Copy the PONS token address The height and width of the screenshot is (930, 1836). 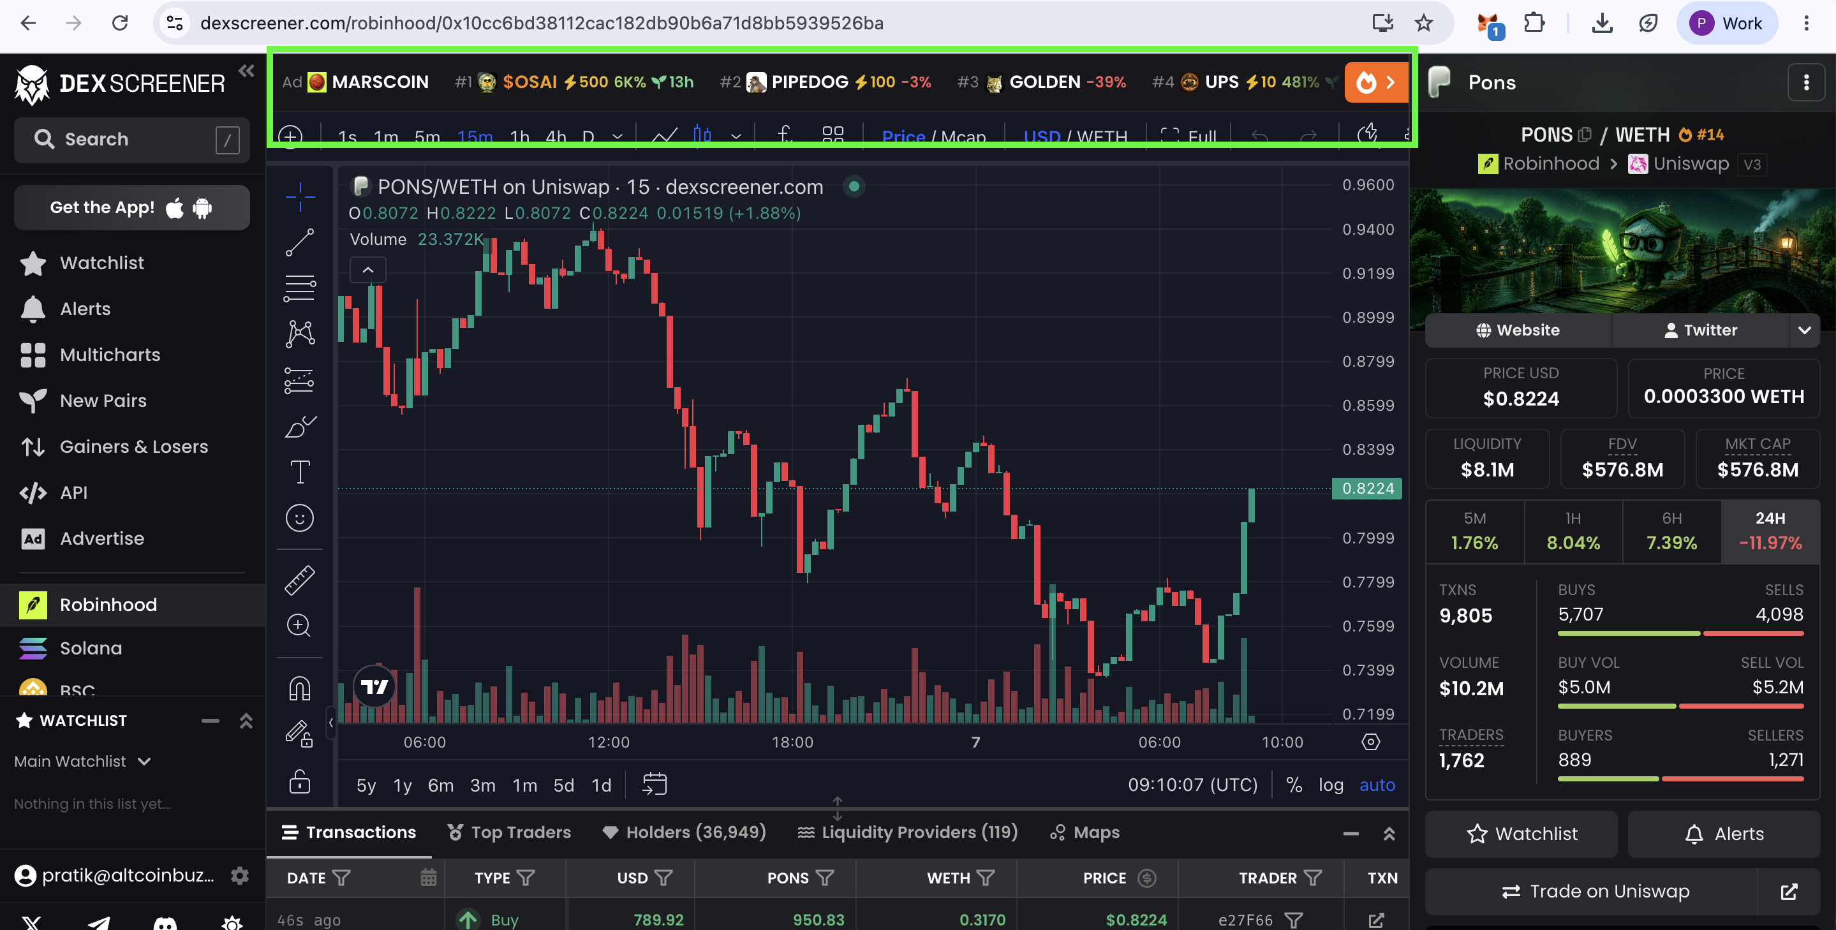[x=1585, y=135]
